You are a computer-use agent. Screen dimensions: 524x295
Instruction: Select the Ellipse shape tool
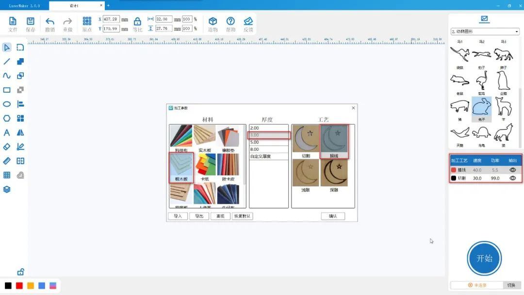(7, 104)
